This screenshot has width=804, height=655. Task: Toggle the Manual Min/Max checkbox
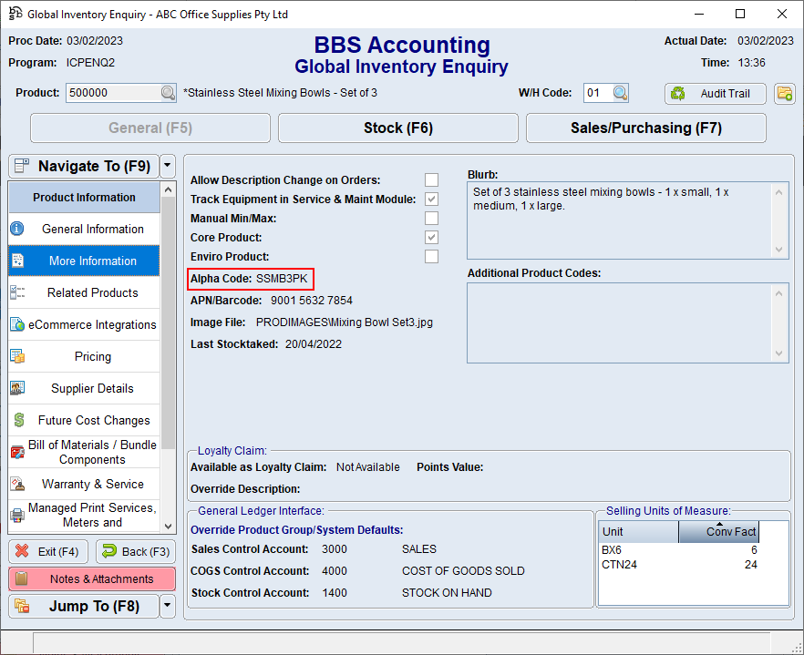pyautogui.click(x=431, y=218)
